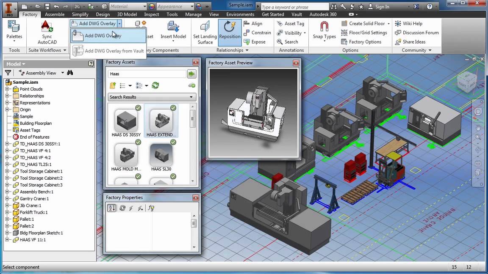488x274 pixels.
Task: Expand the Suite Workflows panel arrow
Action: (65, 50)
